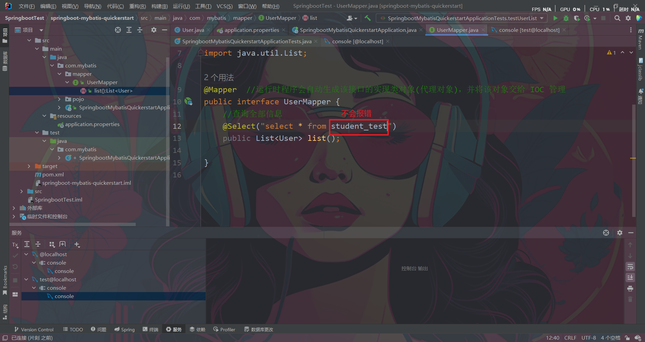Collapse the com.mybatis package under main
Screen dimensions: 645x342
tap(52, 65)
